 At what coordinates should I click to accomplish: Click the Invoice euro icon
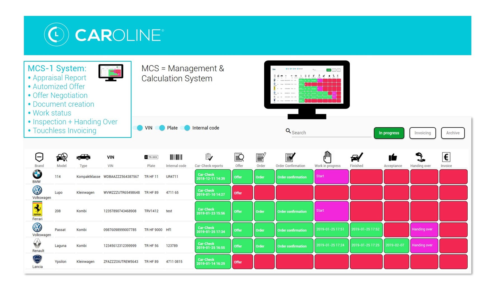[446, 157]
